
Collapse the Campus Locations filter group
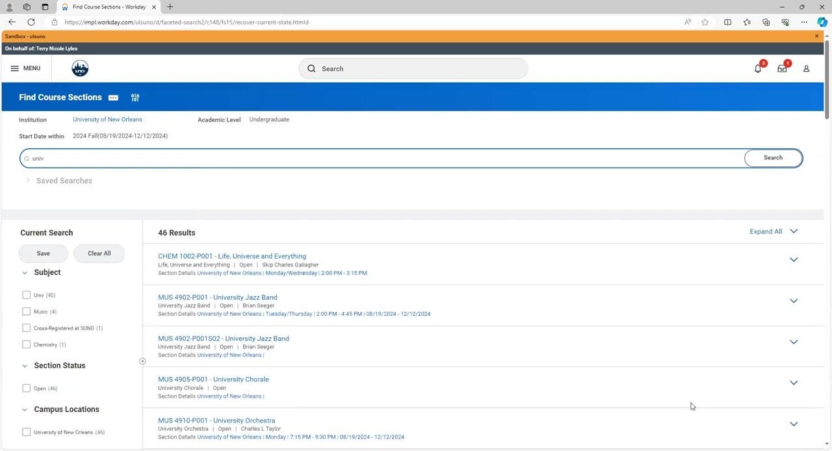point(25,410)
